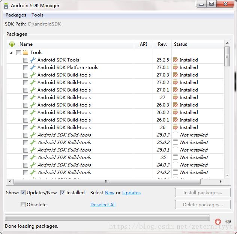Toggle the Updates/New show checkbox
This screenshot has width=237, height=234.
[x=23, y=193]
